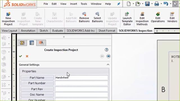Go to next page blue arrow
180x101 pixels.
pos(108,56)
